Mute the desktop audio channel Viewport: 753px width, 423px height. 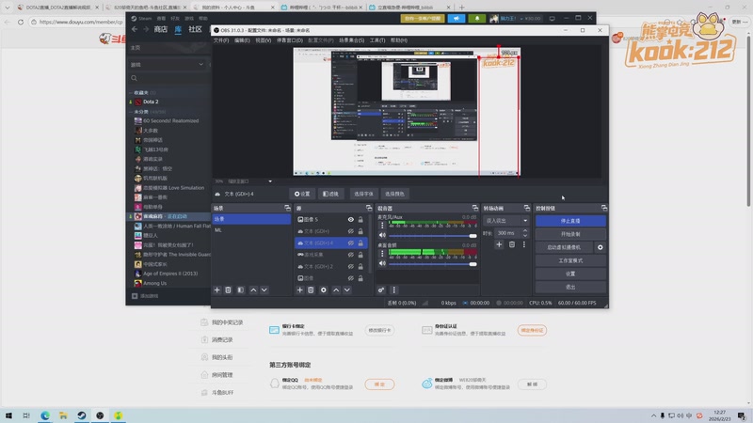(x=382, y=264)
